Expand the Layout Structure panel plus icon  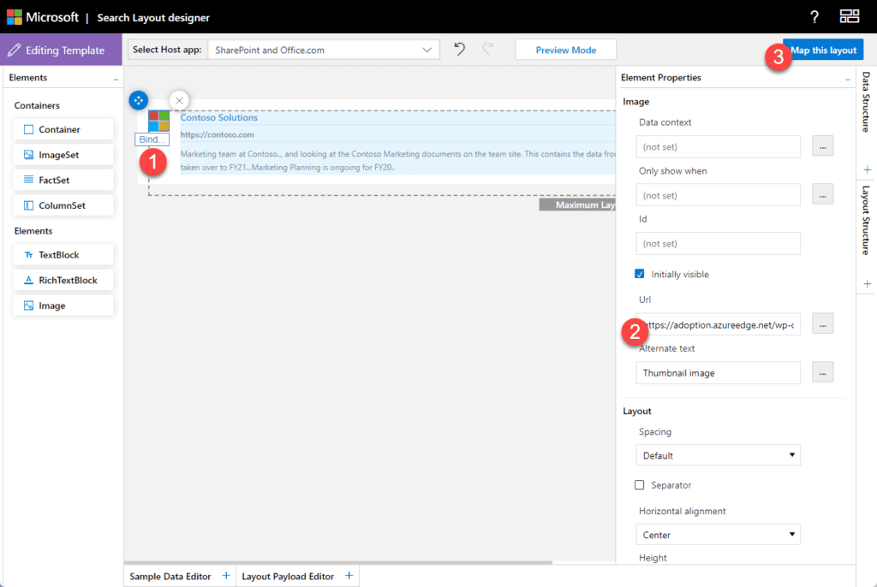coord(867,284)
